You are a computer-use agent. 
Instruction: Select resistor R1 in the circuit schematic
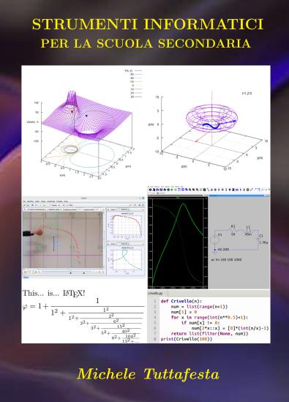pyautogui.click(x=233, y=230)
